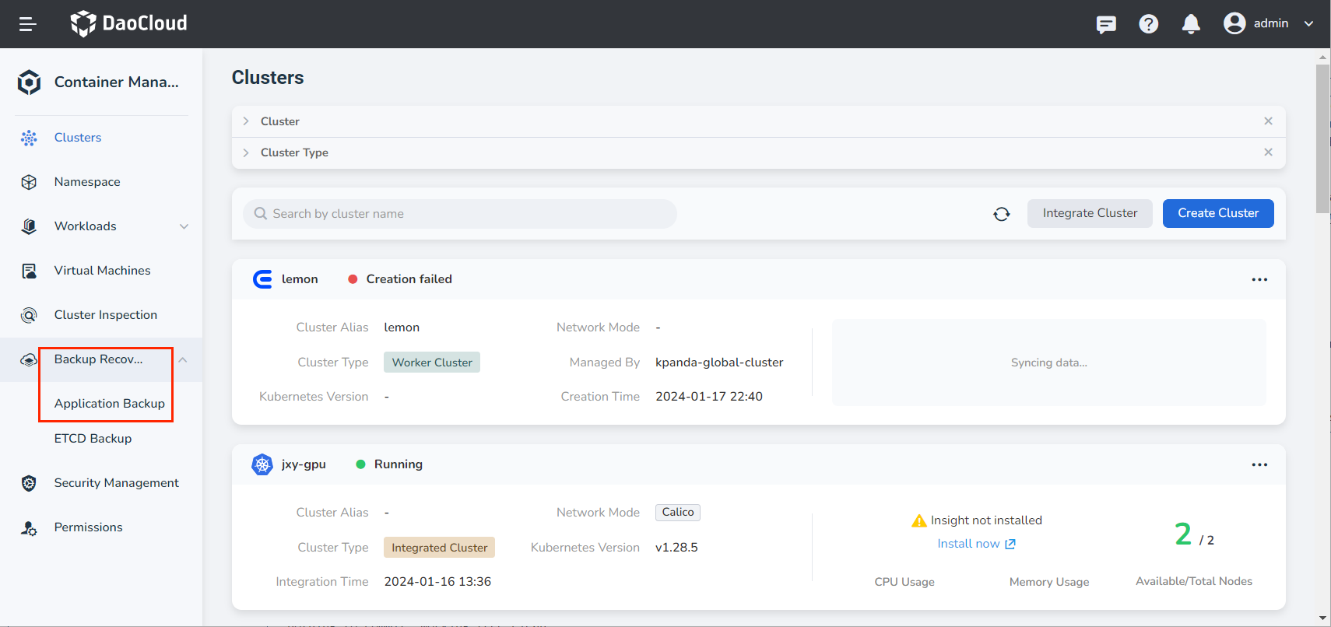Screen dimensions: 1331x627
Task: Expand the Workloads submenu
Action: [184, 226]
